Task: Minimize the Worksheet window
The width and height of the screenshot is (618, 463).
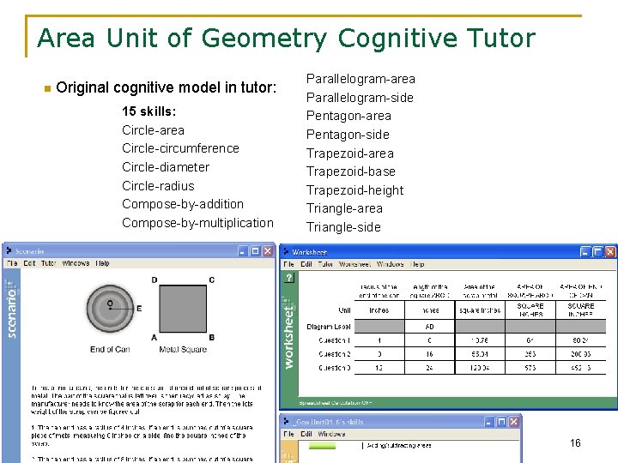Action: pyautogui.click(x=585, y=252)
